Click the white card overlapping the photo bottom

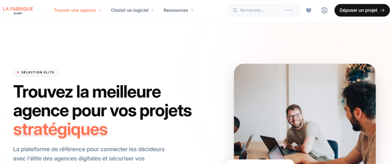click(260, 162)
